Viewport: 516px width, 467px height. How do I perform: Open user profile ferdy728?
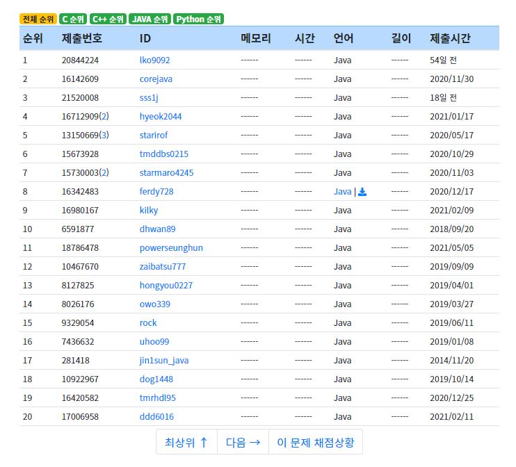point(156,191)
